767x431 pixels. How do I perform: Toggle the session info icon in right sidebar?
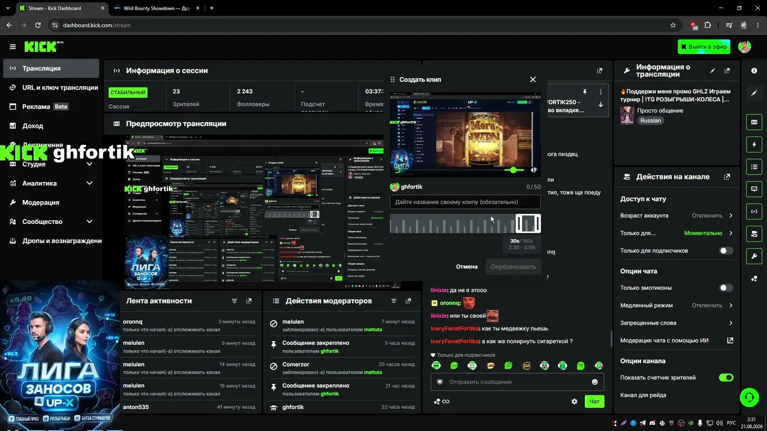pos(754,211)
